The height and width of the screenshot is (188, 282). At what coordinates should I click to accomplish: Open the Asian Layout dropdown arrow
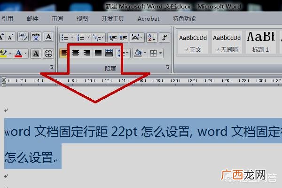click(141, 38)
